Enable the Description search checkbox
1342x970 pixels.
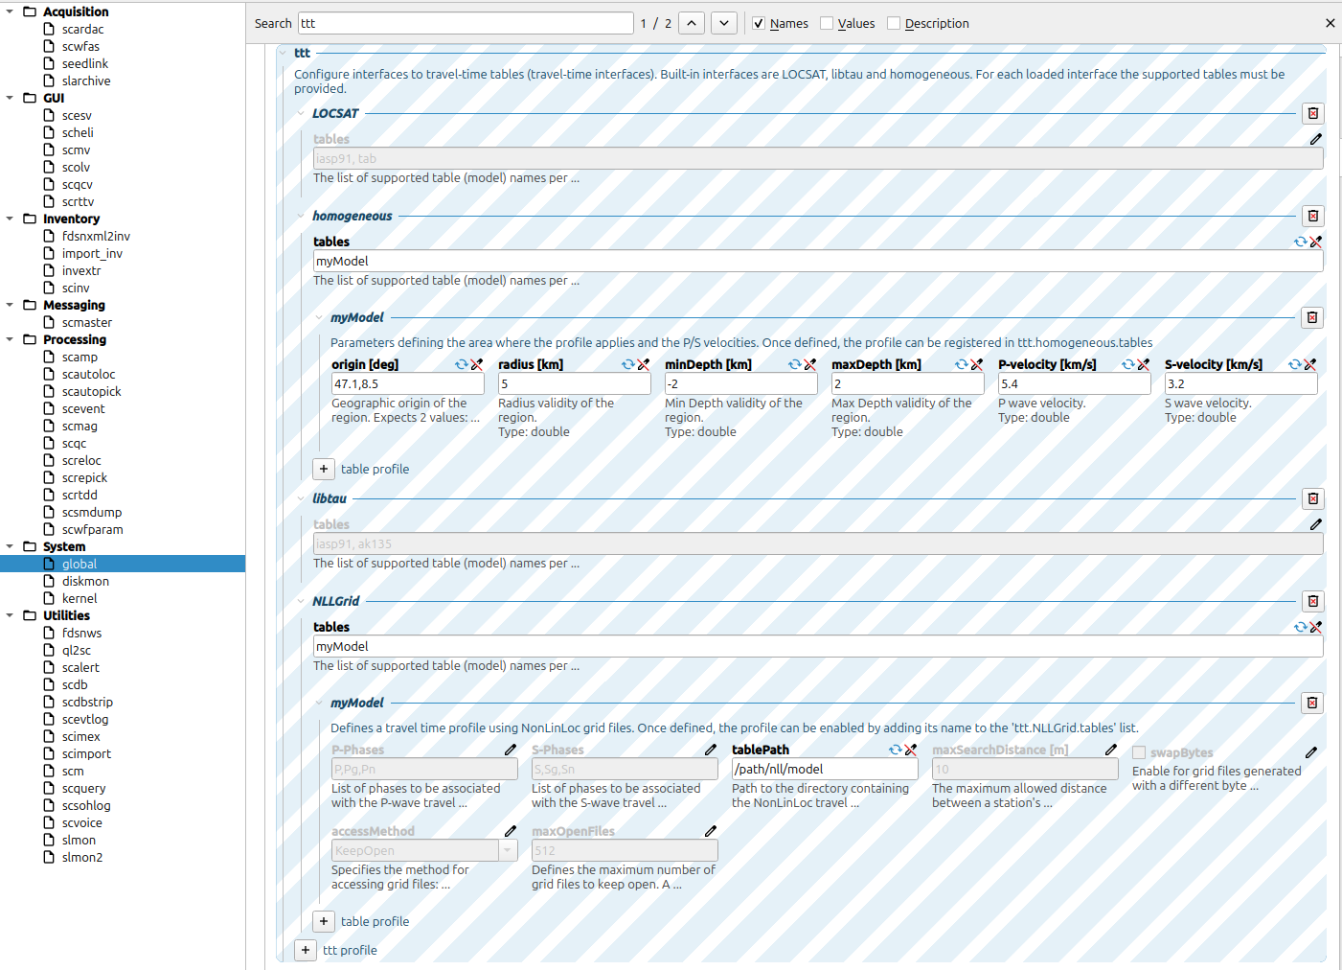[x=894, y=23]
